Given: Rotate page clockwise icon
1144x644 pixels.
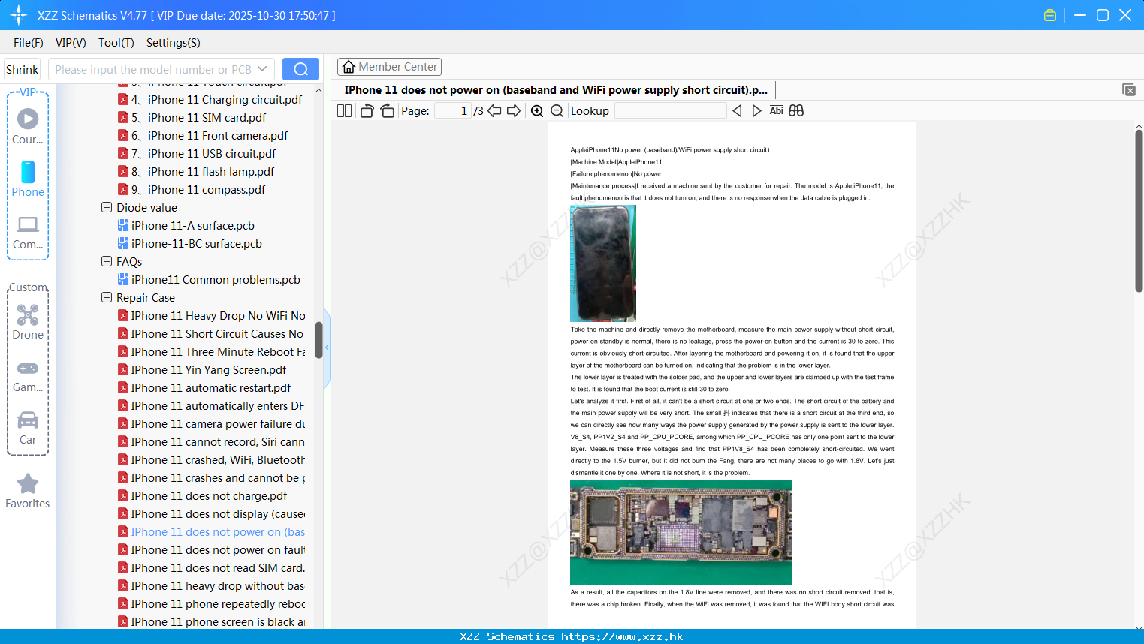Looking at the screenshot, I should tap(387, 110).
